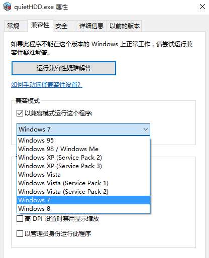Choose plain Windows Vista option
The width and height of the screenshot is (209, 258).
(83, 175)
